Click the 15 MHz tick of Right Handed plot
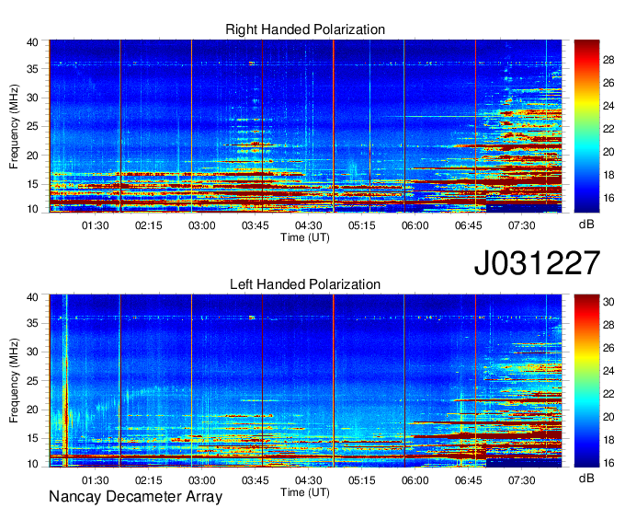Viewport: 625px width, 508px height. point(33,184)
